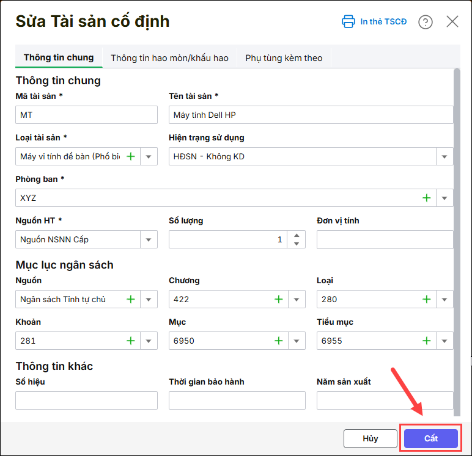Viewport: 472px width, 456px height.
Task: Increase Số lượng with the up arrow
Action: 297,236
